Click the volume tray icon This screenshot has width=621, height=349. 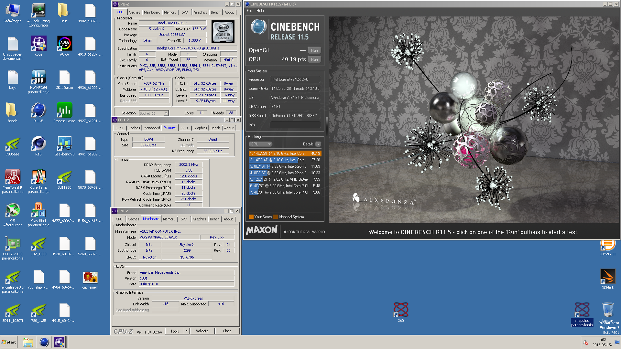click(x=585, y=343)
